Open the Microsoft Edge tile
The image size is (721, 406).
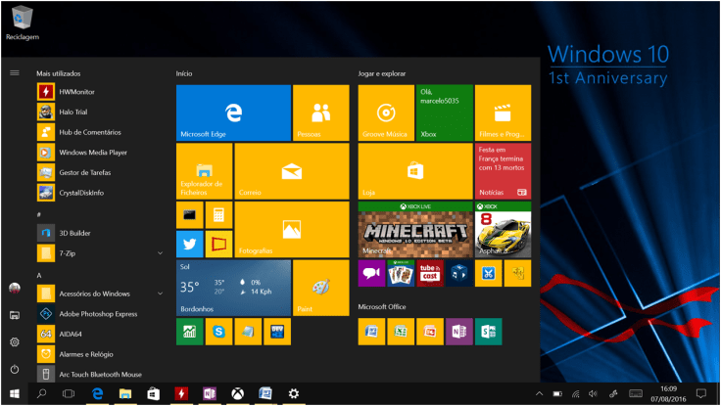pyautogui.click(x=233, y=113)
